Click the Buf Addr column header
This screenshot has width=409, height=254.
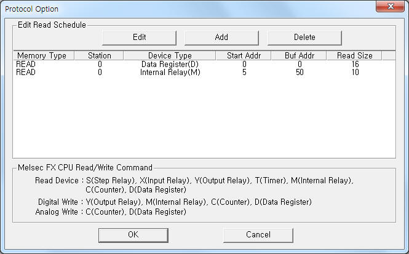(x=300, y=56)
